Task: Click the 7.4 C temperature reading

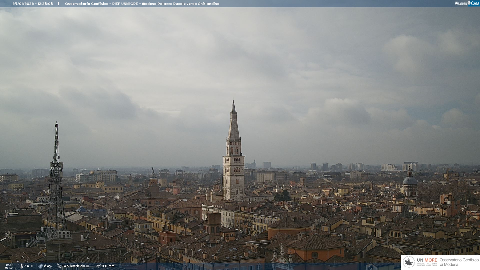Action: (x=28, y=266)
